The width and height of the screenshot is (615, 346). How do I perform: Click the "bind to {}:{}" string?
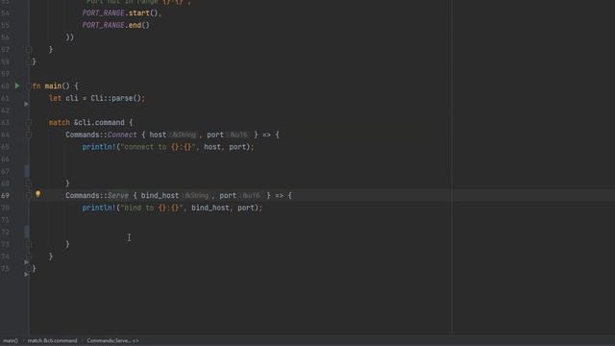click(x=152, y=208)
